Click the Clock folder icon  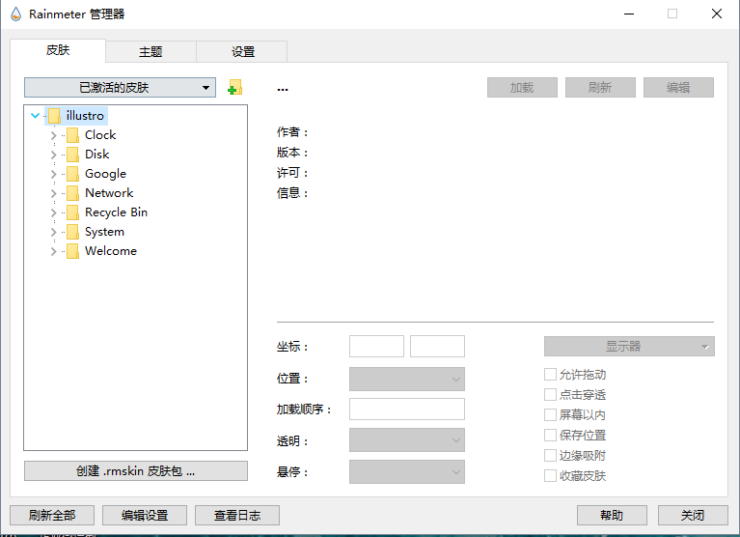pos(72,135)
